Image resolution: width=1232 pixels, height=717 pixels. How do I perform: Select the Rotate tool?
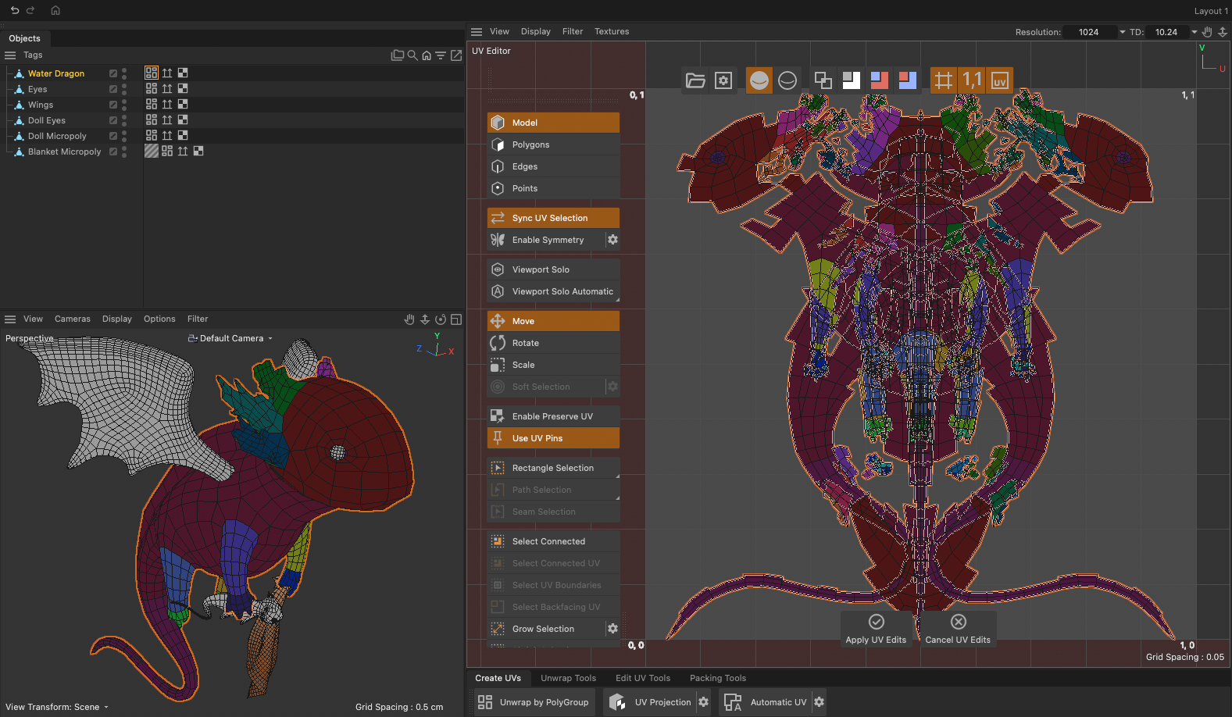(553, 343)
